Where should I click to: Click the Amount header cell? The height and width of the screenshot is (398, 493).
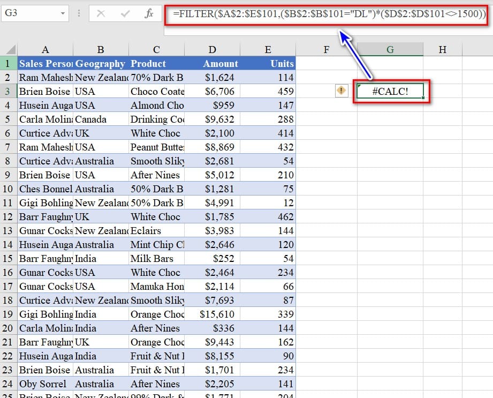click(x=213, y=63)
